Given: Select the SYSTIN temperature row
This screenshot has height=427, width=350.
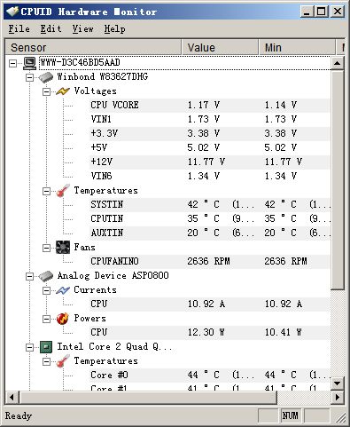Looking at the screenshot, I should point(210,205).
